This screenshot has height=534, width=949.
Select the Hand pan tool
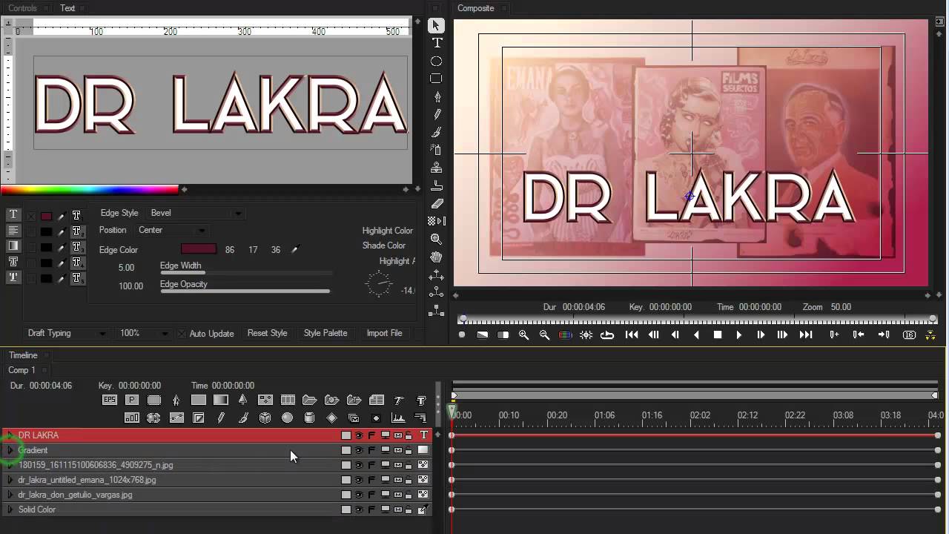[x=436, y=257]
